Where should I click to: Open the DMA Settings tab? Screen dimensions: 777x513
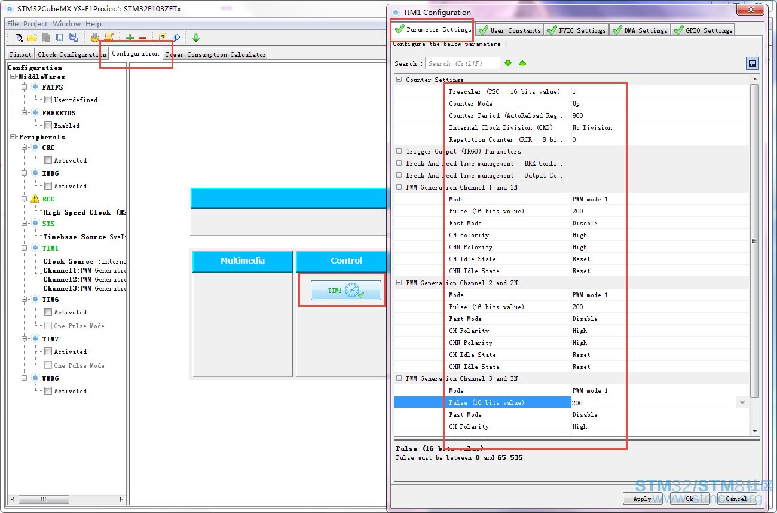[x=640, y=30]
